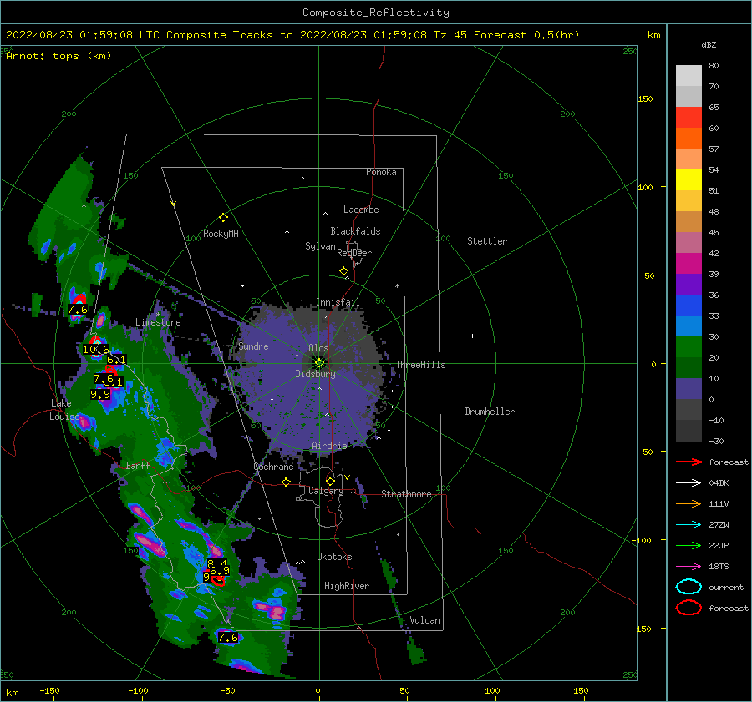Viewport: 752px width, 702px height.
Task: Click the yellow diamond marker below RedDeer
Action: pos(343,271)
